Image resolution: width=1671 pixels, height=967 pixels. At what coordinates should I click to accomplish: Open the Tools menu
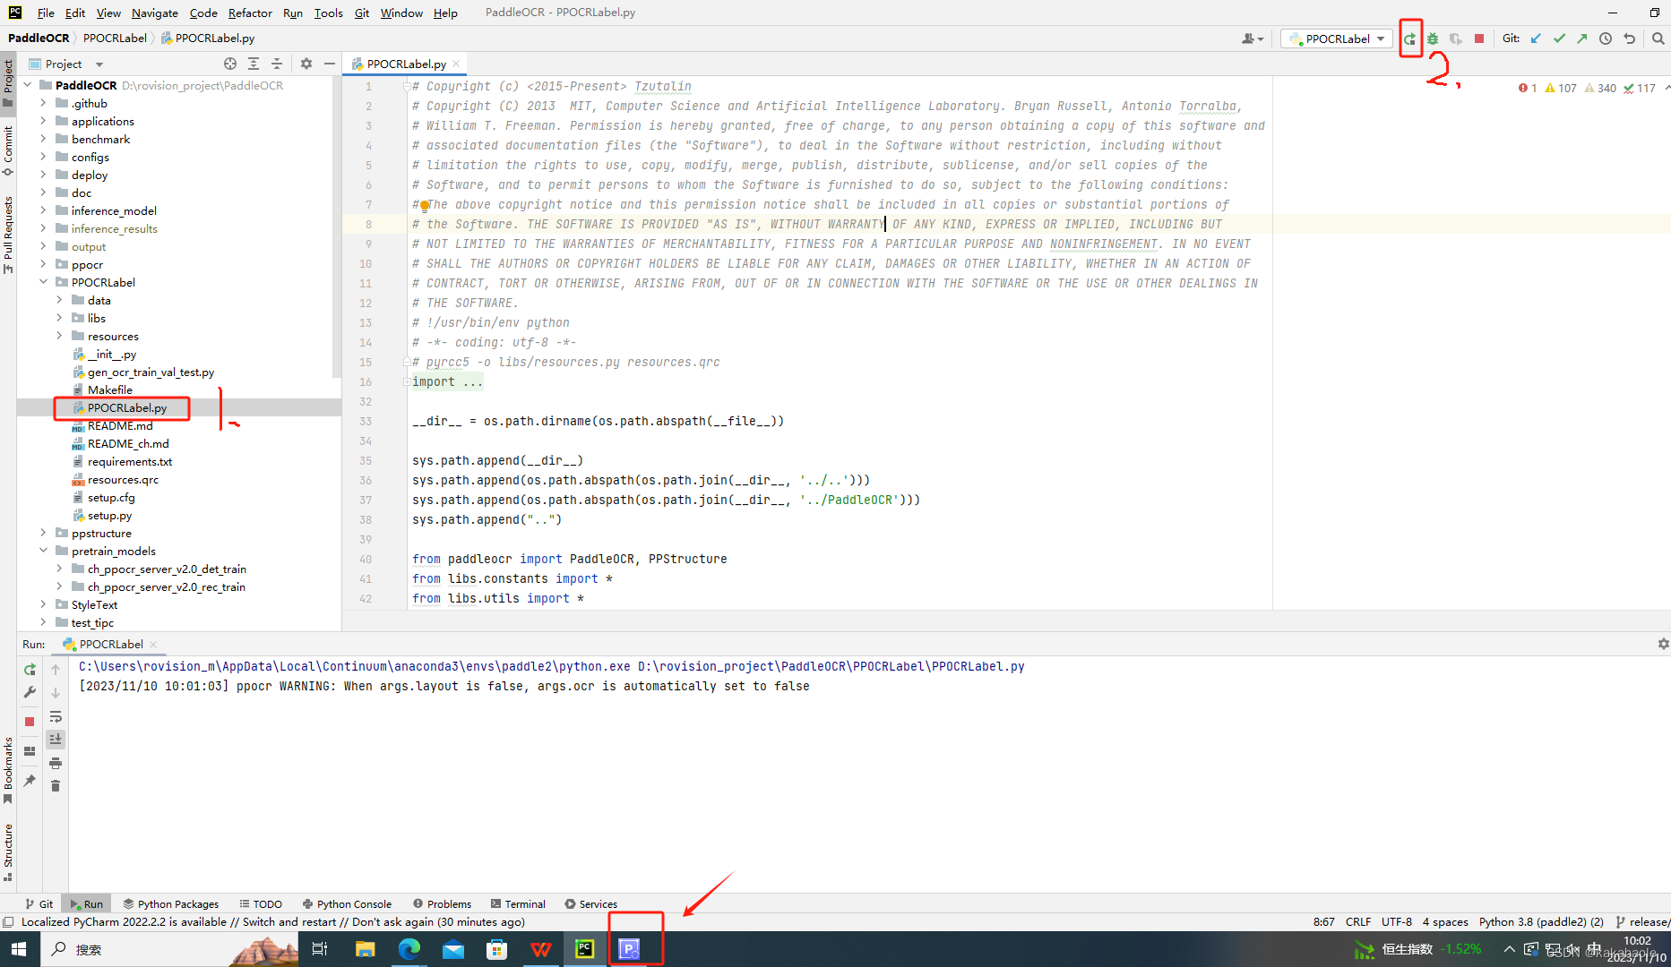[x=328, y=13]
